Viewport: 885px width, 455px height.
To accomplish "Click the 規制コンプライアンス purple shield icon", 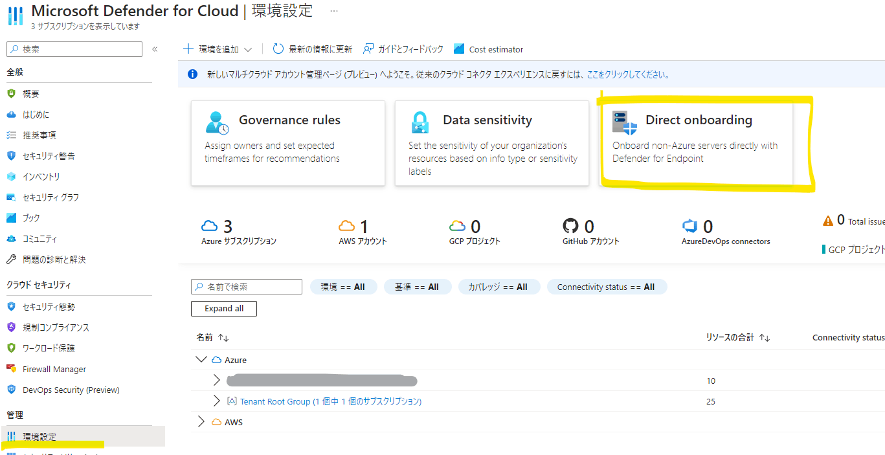I will (x=11, y=327).
